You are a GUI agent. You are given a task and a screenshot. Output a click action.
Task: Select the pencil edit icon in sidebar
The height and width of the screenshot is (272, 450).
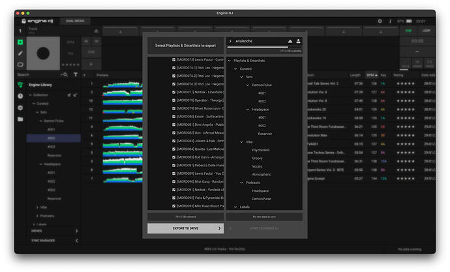pos(20,53)
